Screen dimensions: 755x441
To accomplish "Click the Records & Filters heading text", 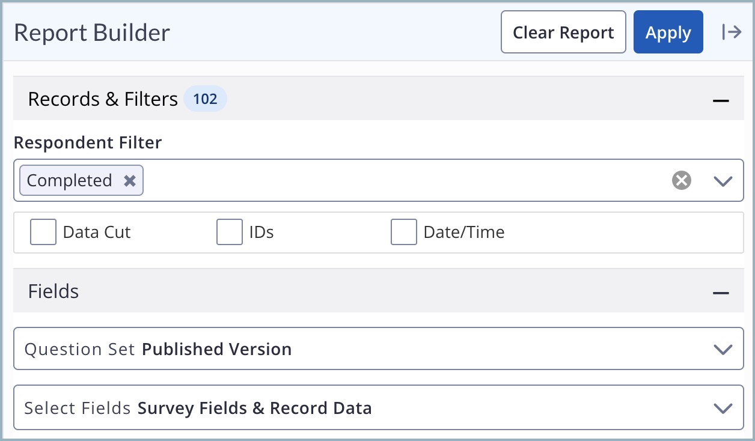I will (103, 99).
